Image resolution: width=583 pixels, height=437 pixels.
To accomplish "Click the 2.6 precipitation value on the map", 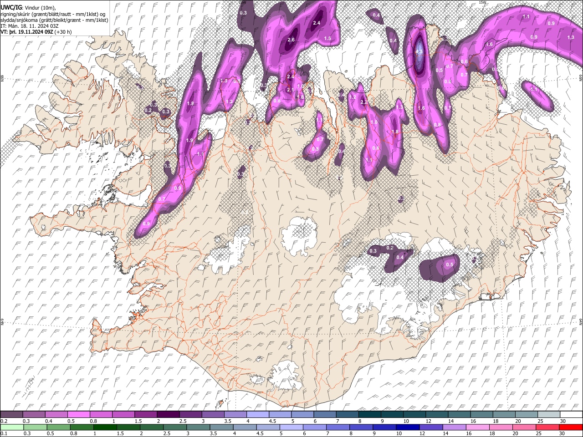I will coord(291,40).
